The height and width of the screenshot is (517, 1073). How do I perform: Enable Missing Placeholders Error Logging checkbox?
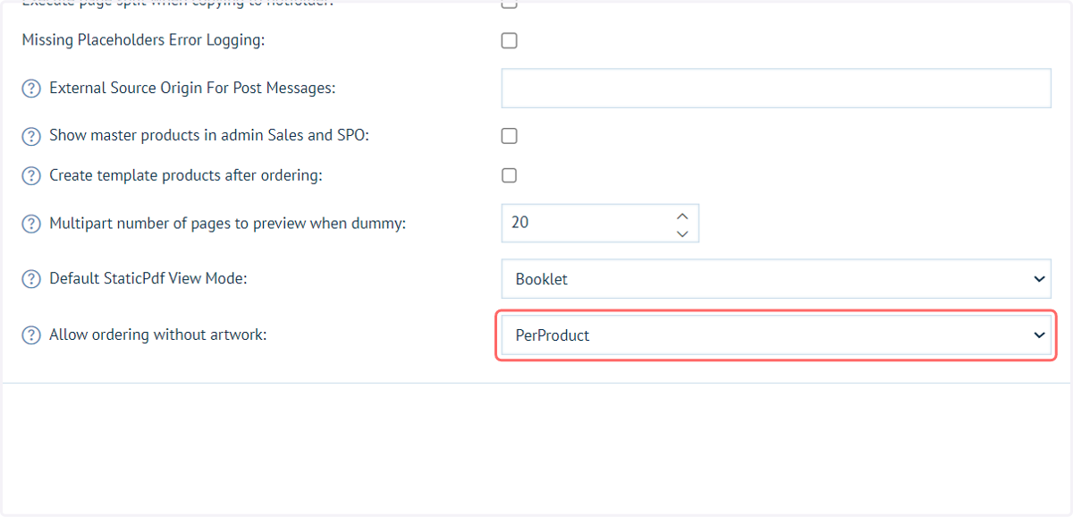(x=509, y=40)
